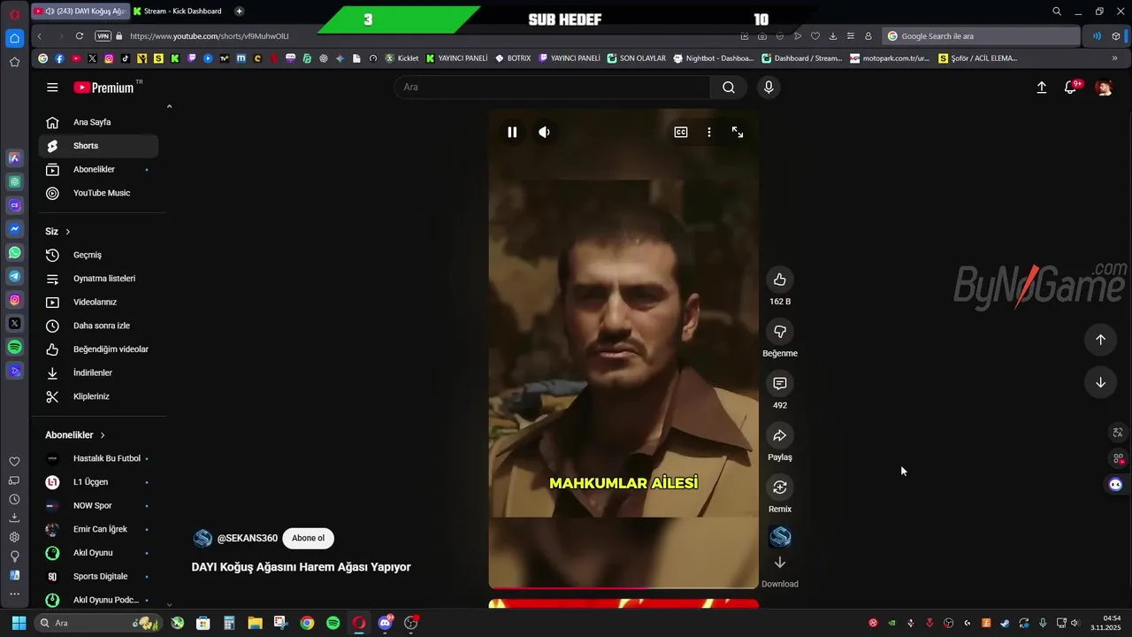Open Opera settings gear in sidebar
1132x637 pixels.
coord(14,537)
